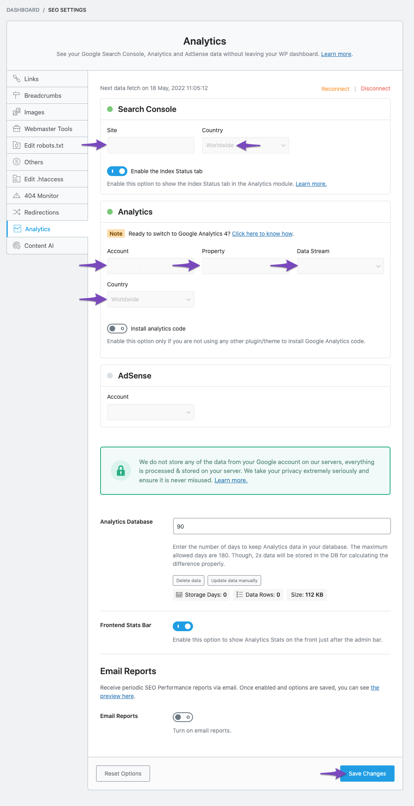Click the Images icon in sidebar
The width and height of the screenshot is (414, 806).
17,112
